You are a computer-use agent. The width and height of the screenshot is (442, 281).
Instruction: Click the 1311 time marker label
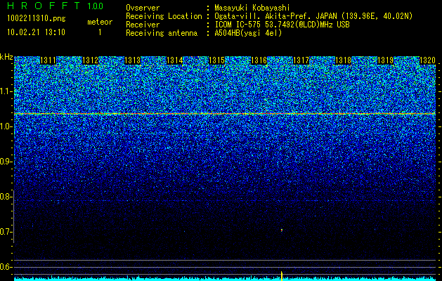(48, 60)
